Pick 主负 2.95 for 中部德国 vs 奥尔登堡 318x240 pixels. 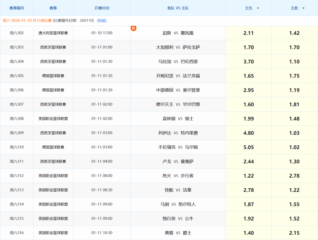tap(249, 90)
